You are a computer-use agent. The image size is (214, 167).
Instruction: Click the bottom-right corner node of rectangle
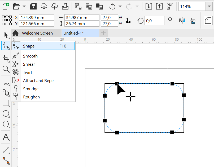click(172, 132)
